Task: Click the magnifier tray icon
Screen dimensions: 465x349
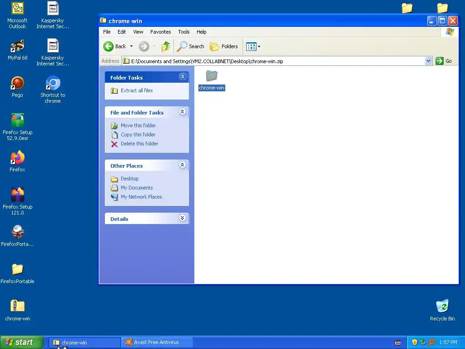Action: [x=431, y=342]
